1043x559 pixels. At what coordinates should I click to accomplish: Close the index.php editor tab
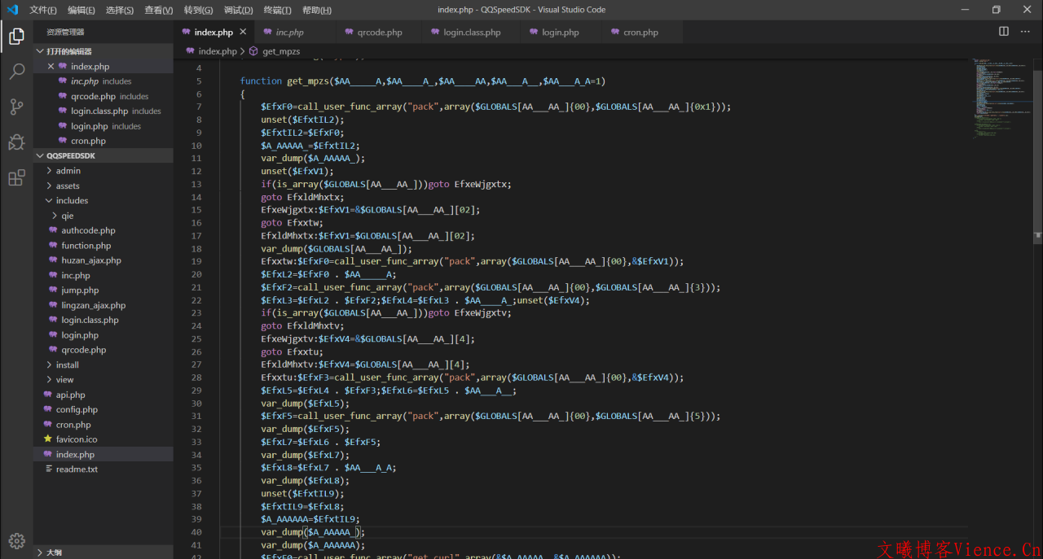[243, 33]
